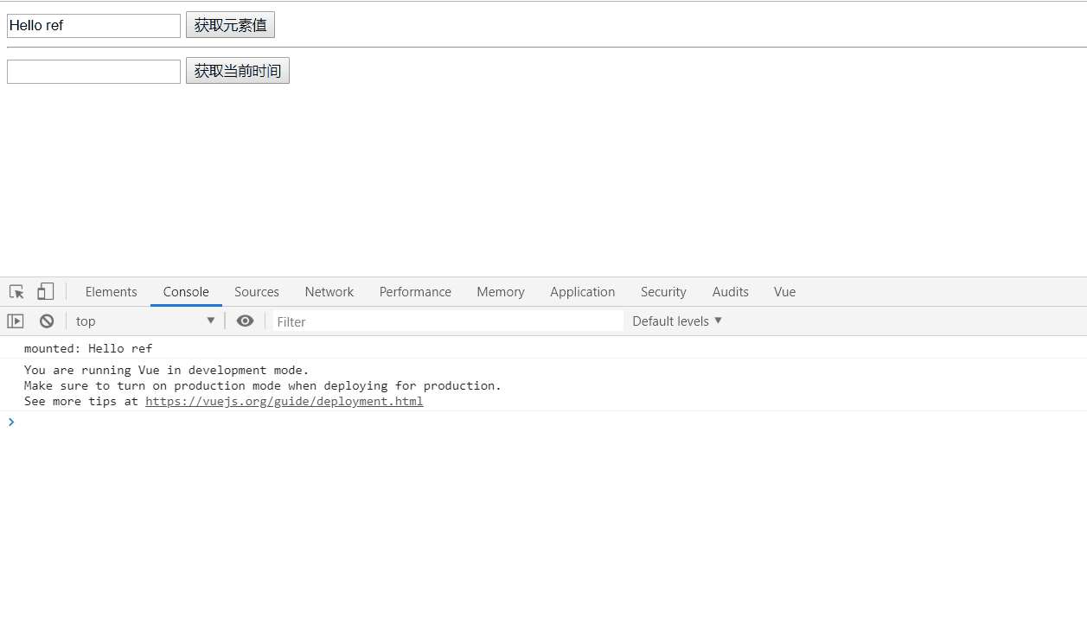Expand the Default levels dropdown

point(677,321)
